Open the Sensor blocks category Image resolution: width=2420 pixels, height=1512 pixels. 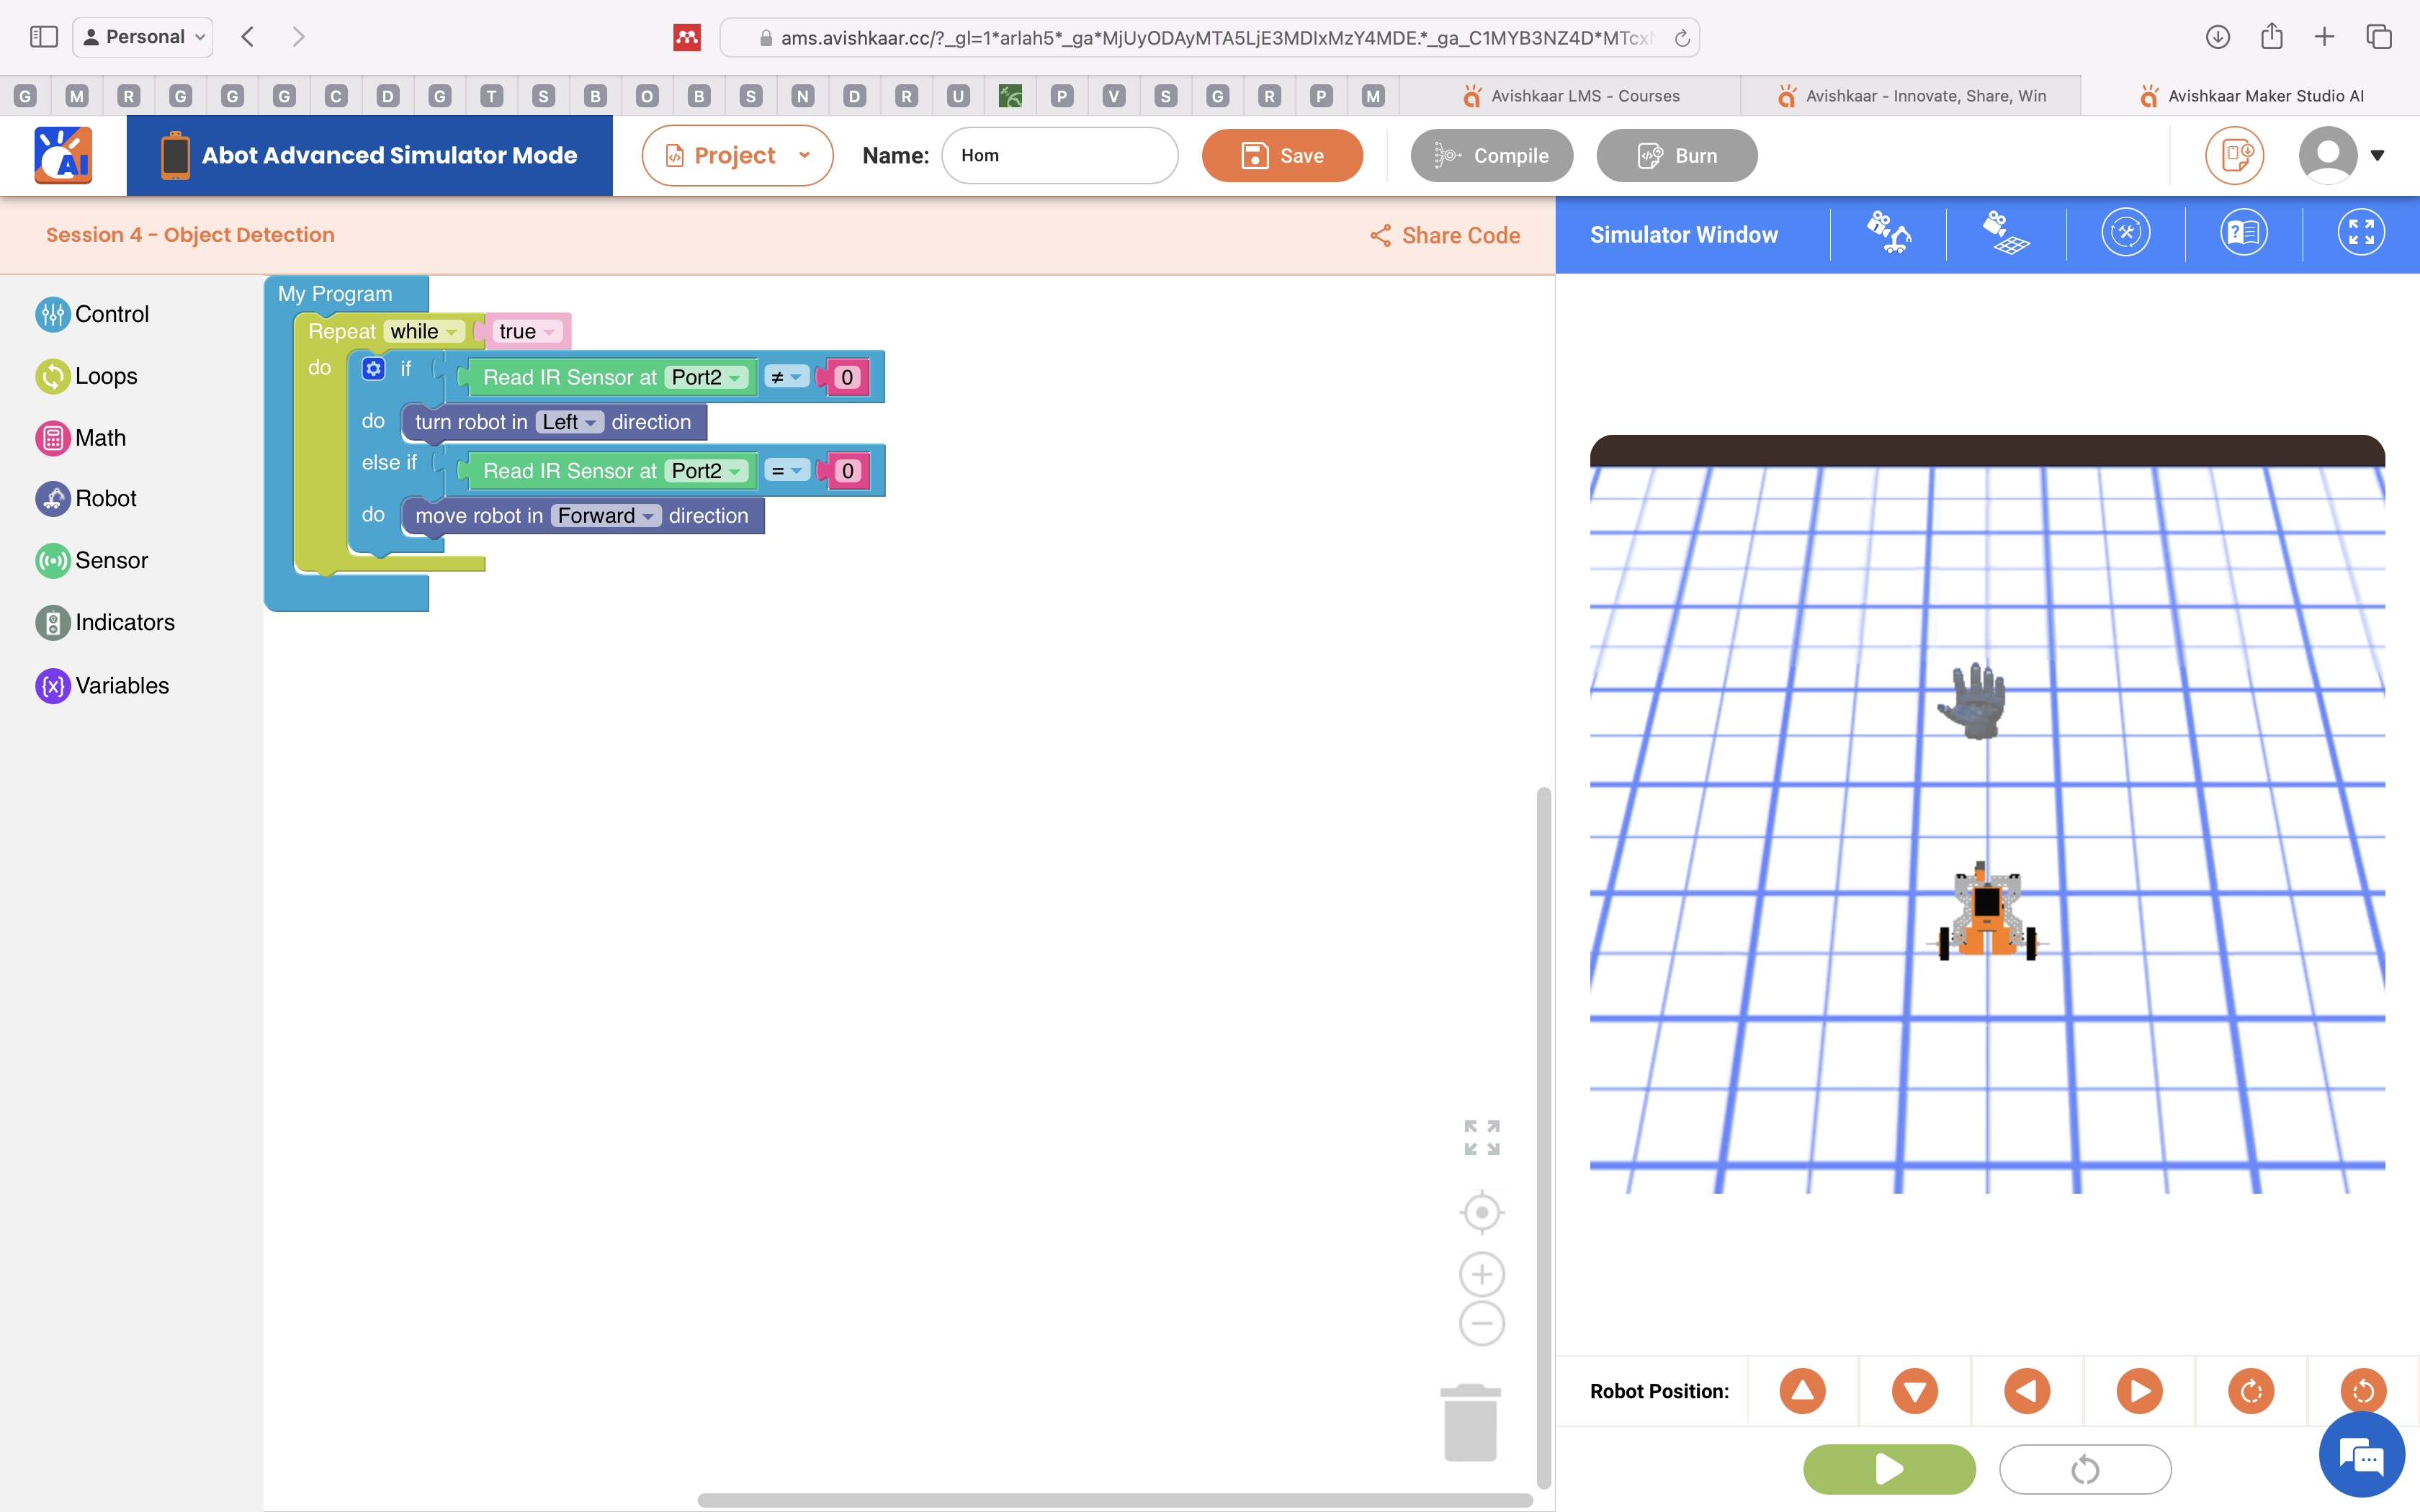[x=112, y=560]
